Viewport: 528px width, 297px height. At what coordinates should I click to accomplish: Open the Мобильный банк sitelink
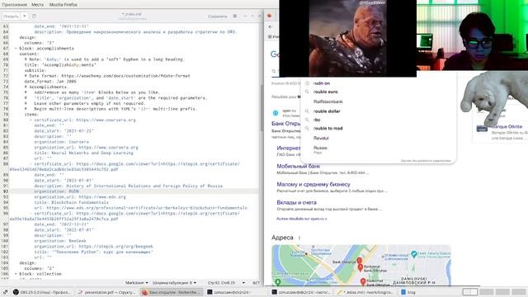pos(299,166)
